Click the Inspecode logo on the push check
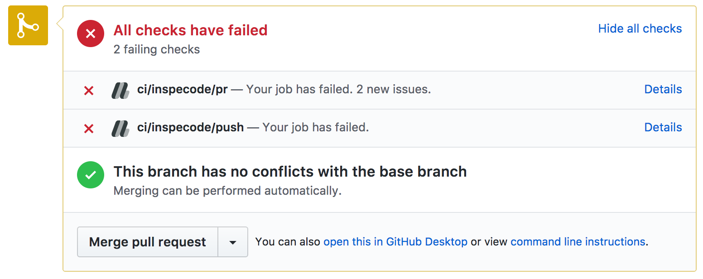The width and height of the screenshot is (703, 279). pos(120,128)
